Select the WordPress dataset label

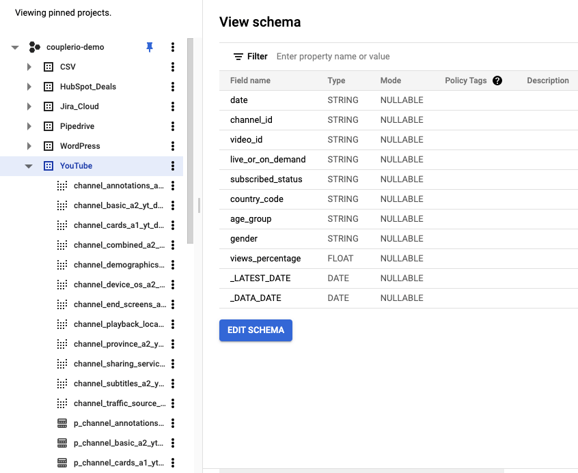click(x=80, y=146)
